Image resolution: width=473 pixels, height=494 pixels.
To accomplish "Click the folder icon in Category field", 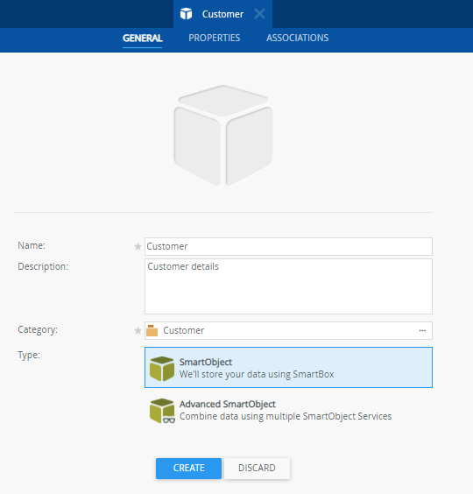I will pyautogui.click(x=152, y=330).
